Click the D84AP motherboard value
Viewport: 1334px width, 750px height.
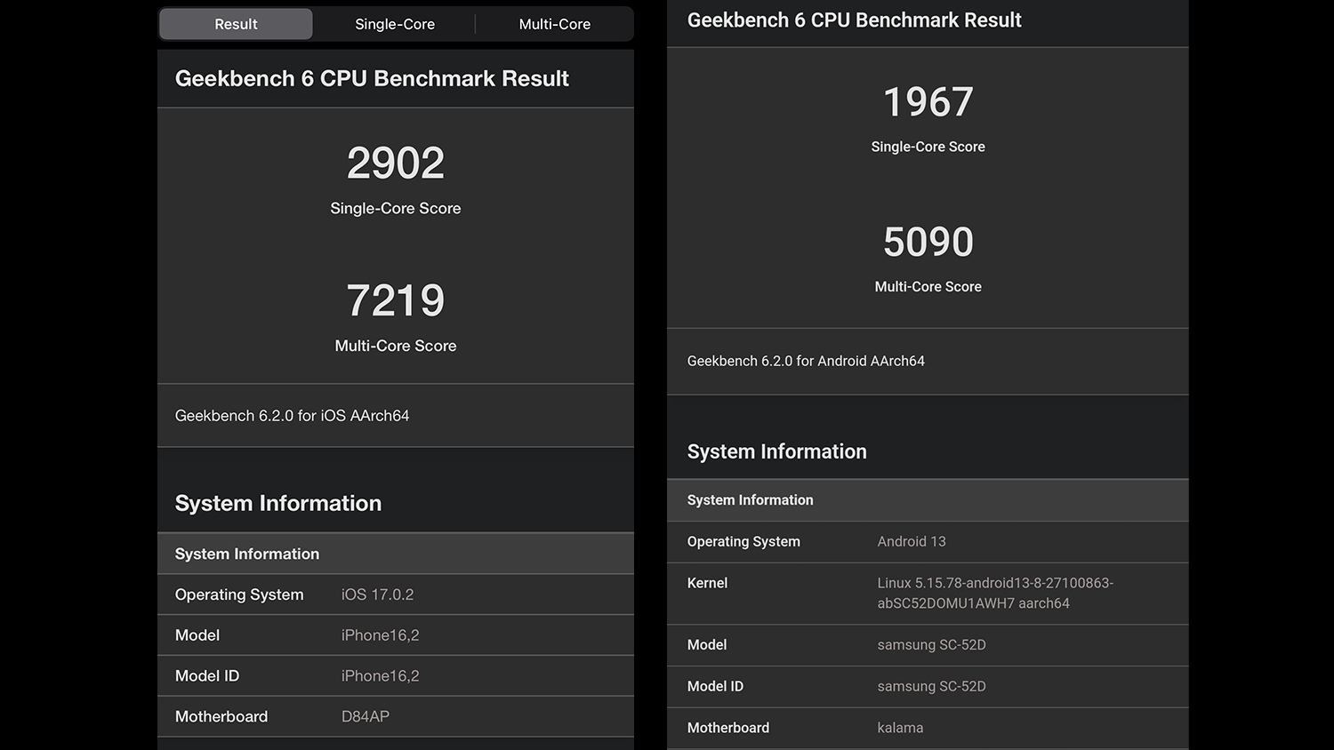(x=366, y=716)
